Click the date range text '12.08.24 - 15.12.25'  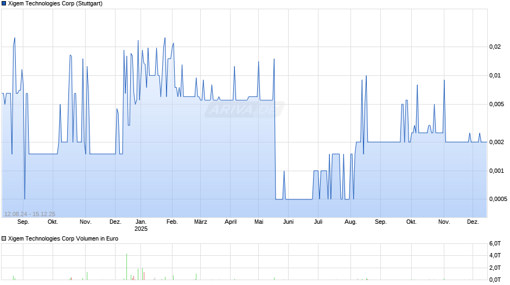point(30,214)
